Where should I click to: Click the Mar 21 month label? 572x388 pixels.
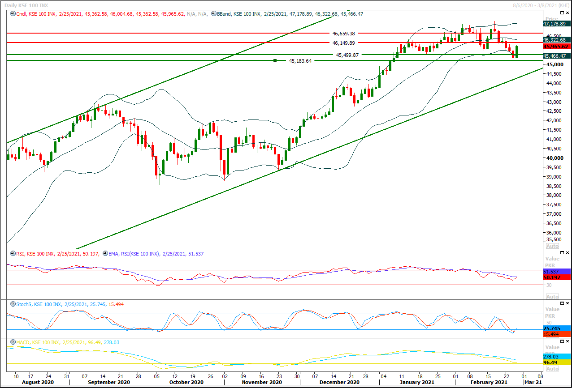click(x=533, y=383)
